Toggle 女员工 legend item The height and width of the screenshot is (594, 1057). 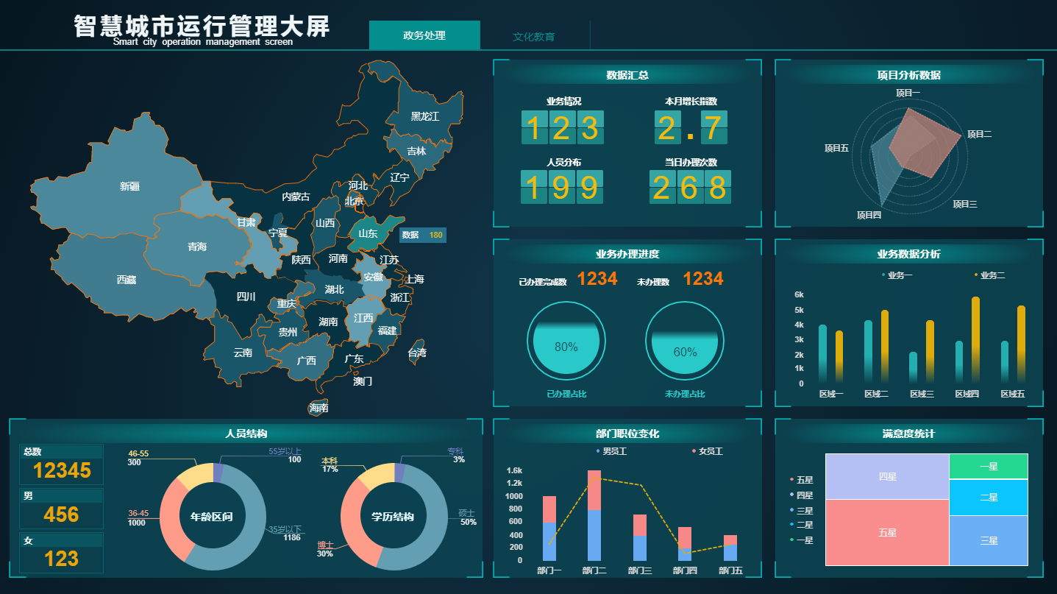707,451
